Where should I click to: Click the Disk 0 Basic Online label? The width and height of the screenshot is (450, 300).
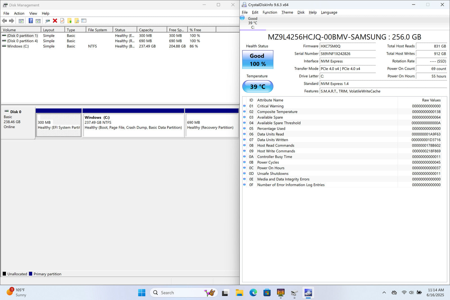18,123
